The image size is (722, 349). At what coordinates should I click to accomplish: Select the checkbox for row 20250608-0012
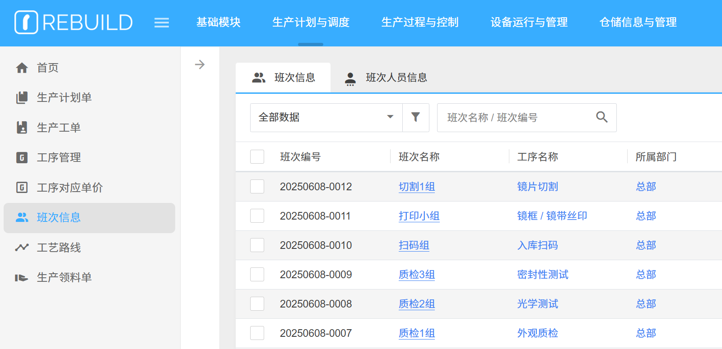pos(257,186)
